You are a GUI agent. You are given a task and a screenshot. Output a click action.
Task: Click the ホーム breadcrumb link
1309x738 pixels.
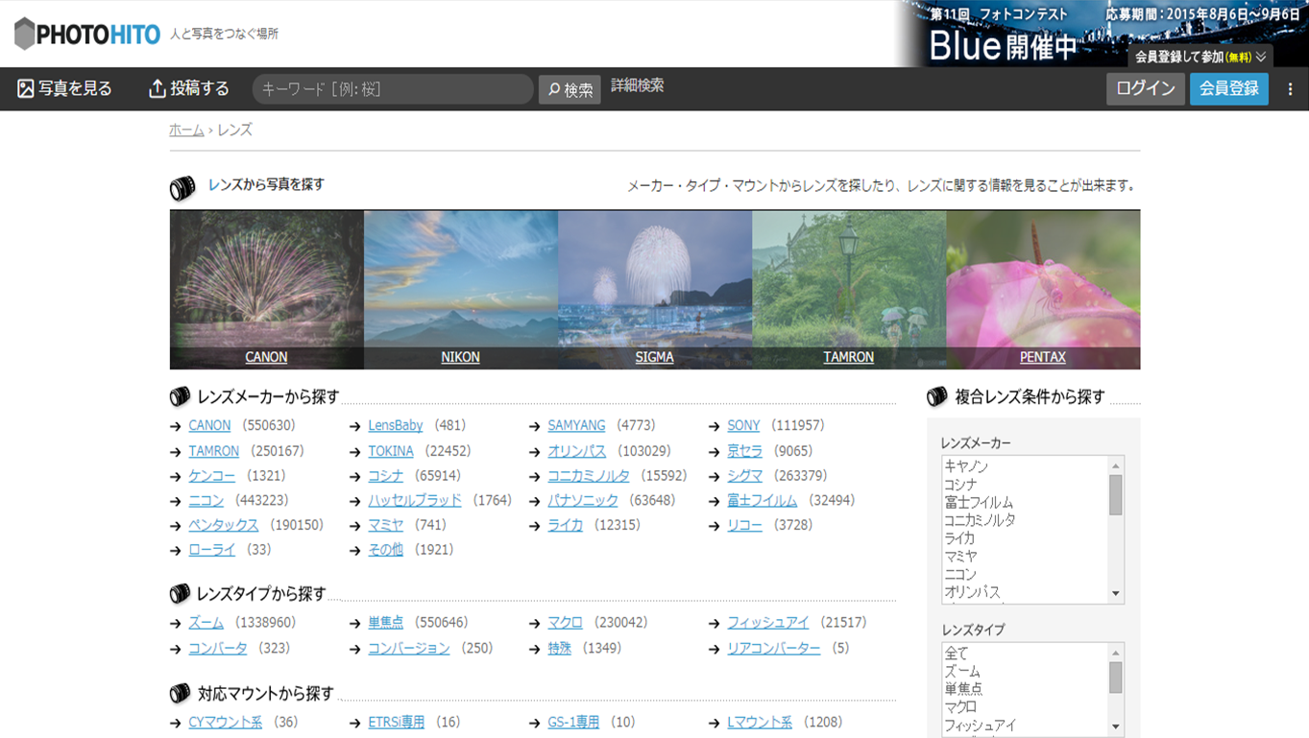186,131
